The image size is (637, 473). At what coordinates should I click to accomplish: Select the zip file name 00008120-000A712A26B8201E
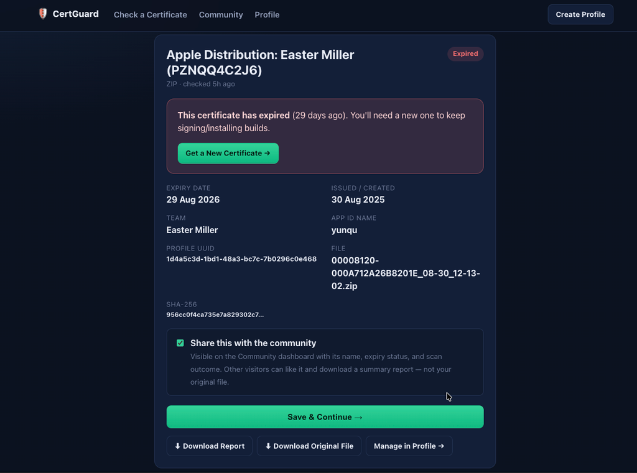tap(406, 273)
